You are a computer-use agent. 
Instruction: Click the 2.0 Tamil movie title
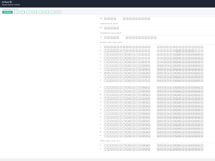5,2
